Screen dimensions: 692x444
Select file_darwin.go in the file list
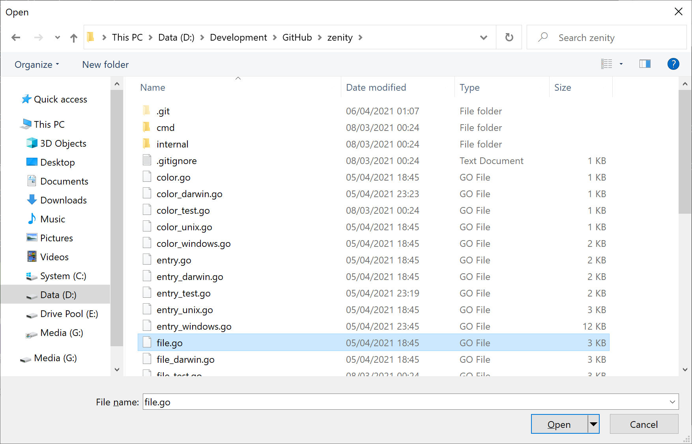[185, 359]
